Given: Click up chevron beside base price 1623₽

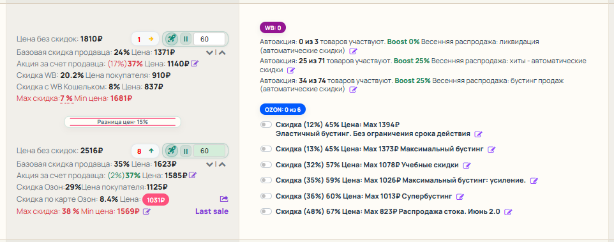Looking at the screenshot, I should (222, 164).
